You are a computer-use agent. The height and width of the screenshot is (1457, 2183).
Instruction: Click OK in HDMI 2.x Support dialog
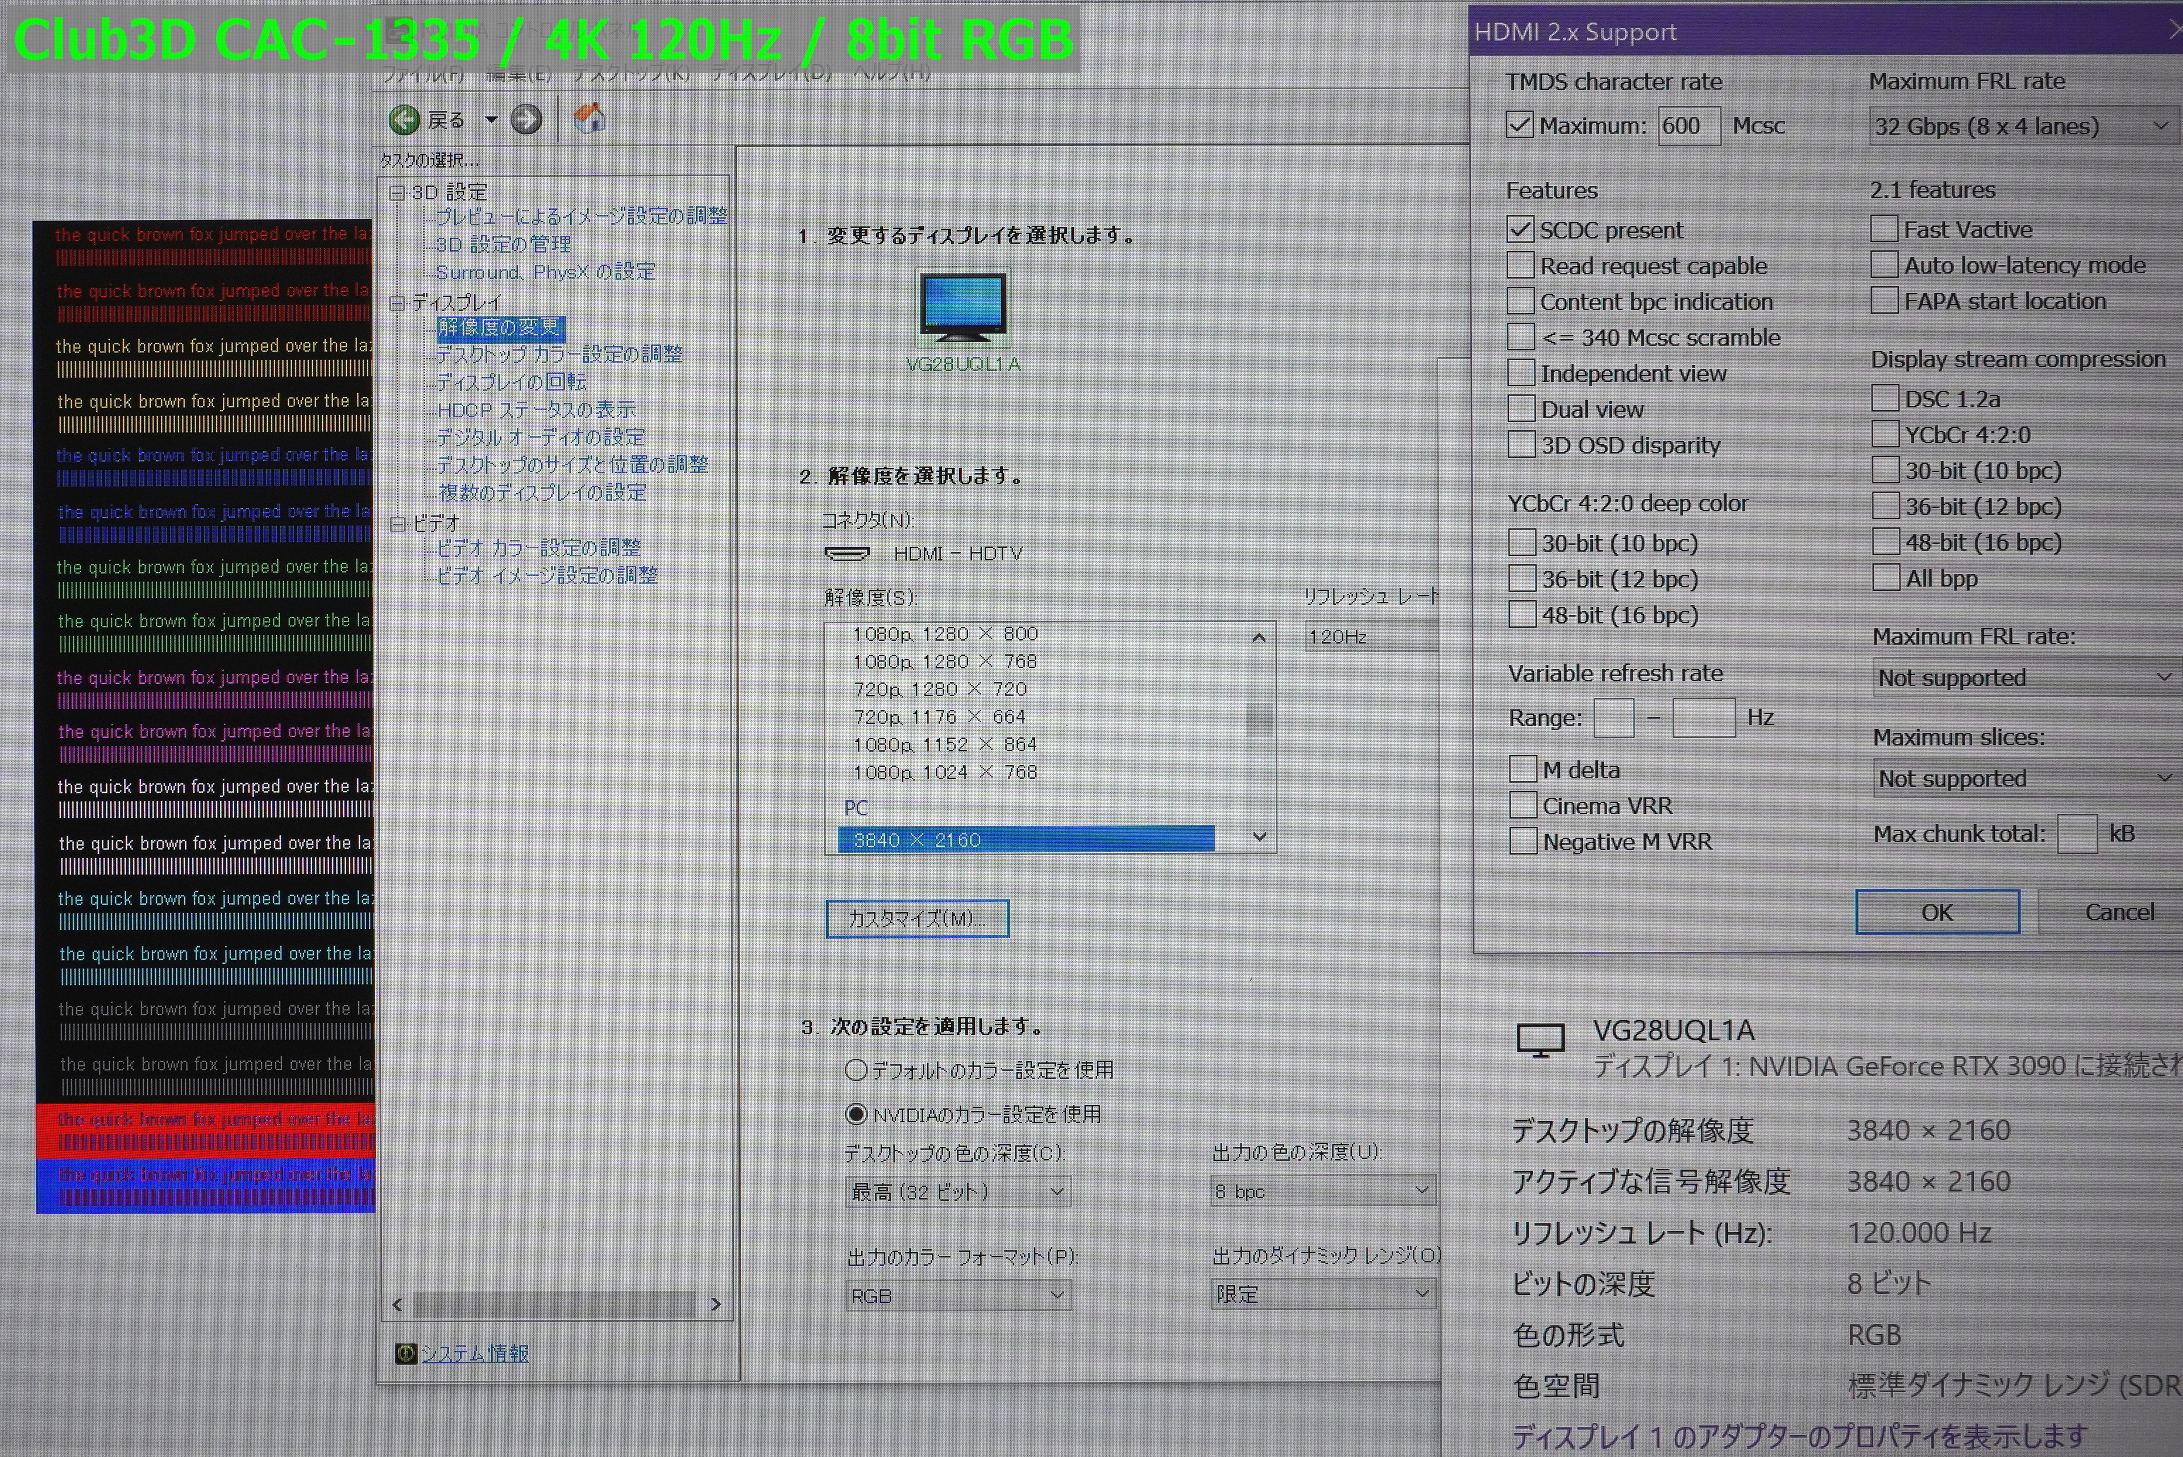click(x=1937, y=911)
